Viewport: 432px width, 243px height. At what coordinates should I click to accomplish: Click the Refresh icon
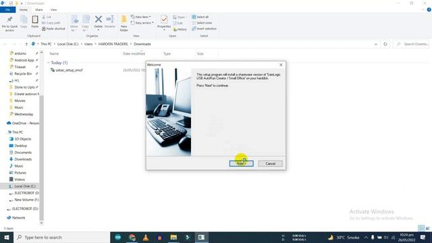coord(385,44)
